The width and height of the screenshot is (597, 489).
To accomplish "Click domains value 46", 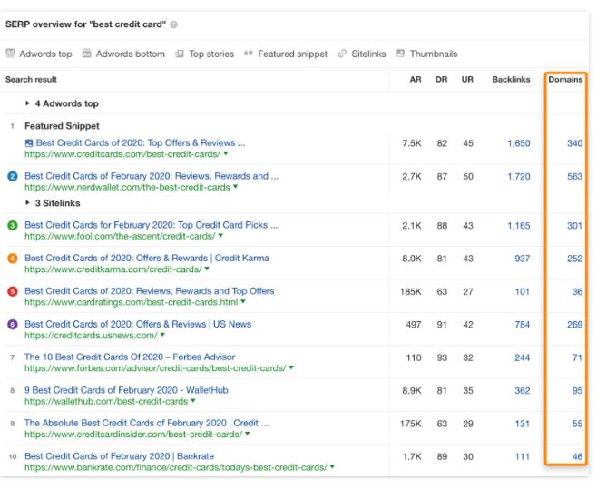I will coord(578,456).
